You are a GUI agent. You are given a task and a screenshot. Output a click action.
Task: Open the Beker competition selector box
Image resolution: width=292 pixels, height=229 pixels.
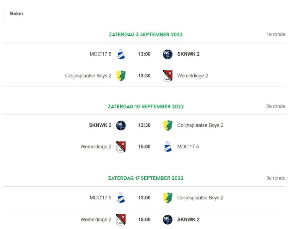[x=42, y=14]
